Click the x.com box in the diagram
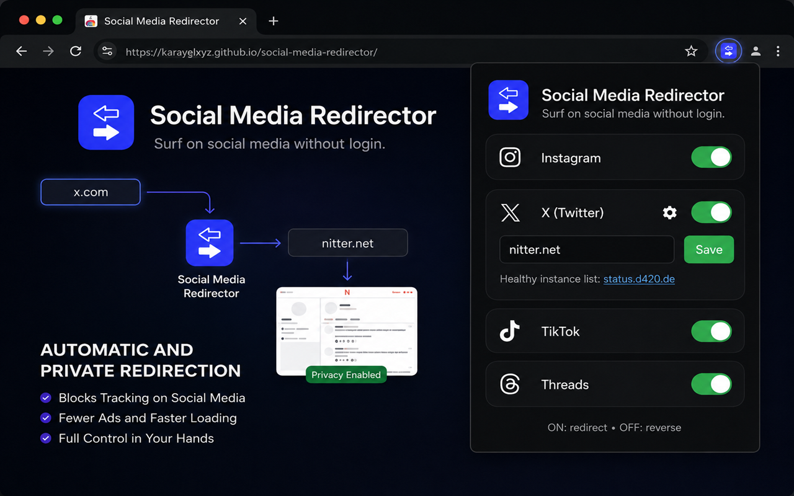 [91, 192]
